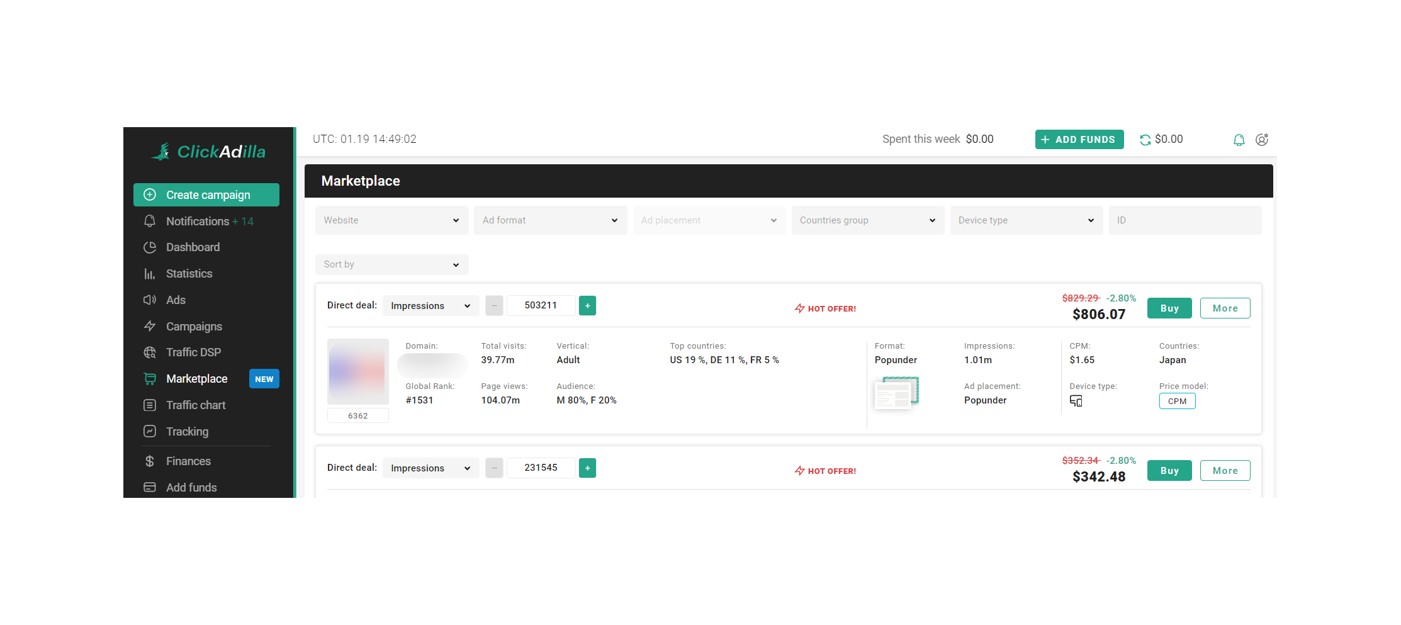This screenshot has height=625, width=1401.
Task: Buy the $806.07 direct deal
Action: 1169,308
